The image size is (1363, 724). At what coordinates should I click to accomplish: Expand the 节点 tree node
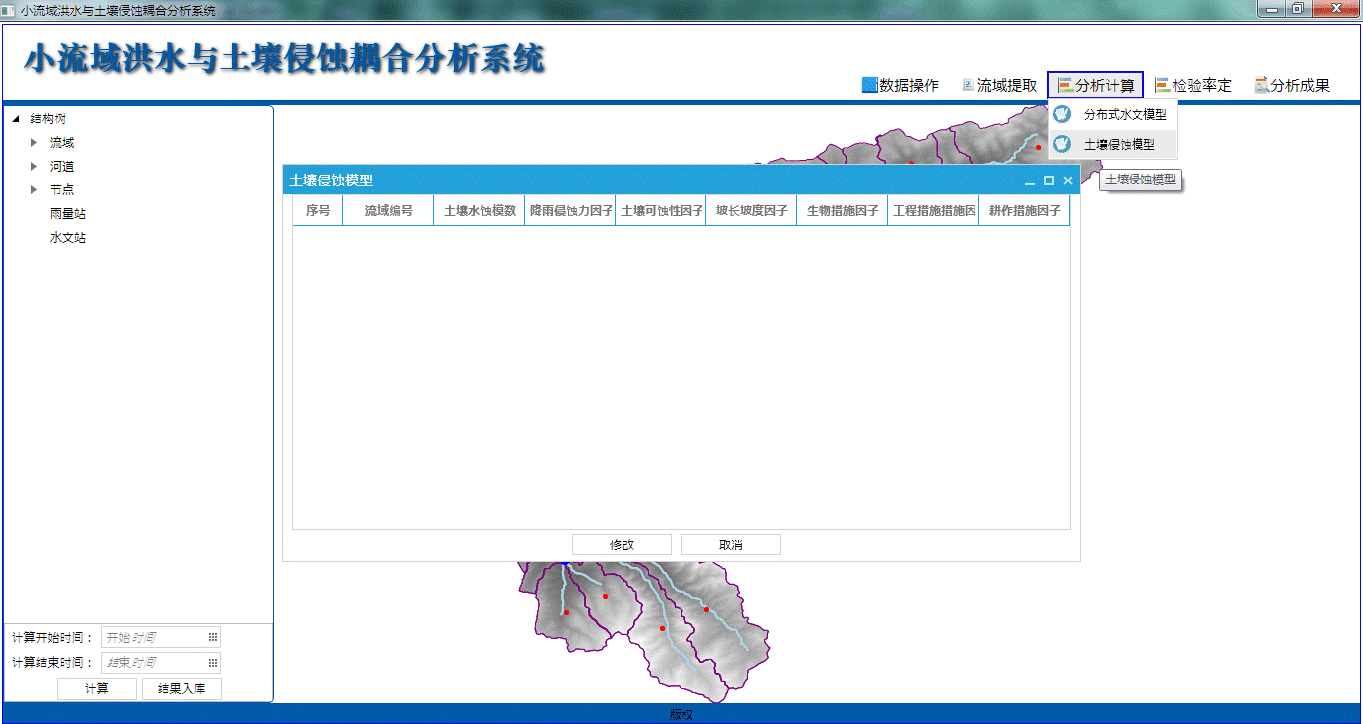(x=34, y=190)
